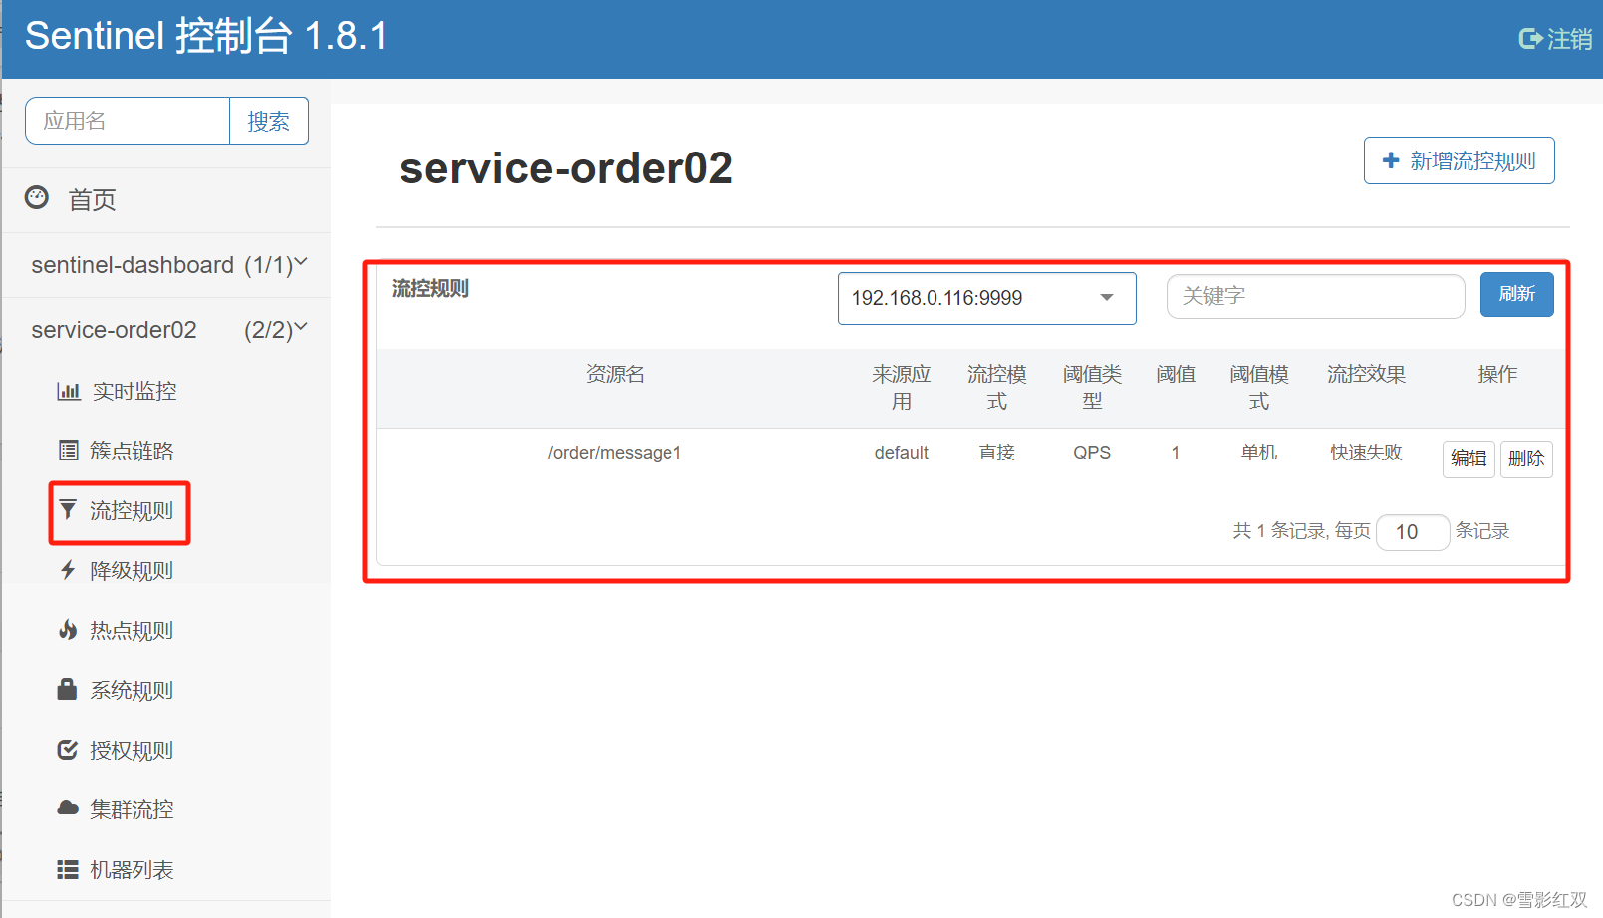
Task: Click 新增流控规则 button
Action: tap(1459, 160)
